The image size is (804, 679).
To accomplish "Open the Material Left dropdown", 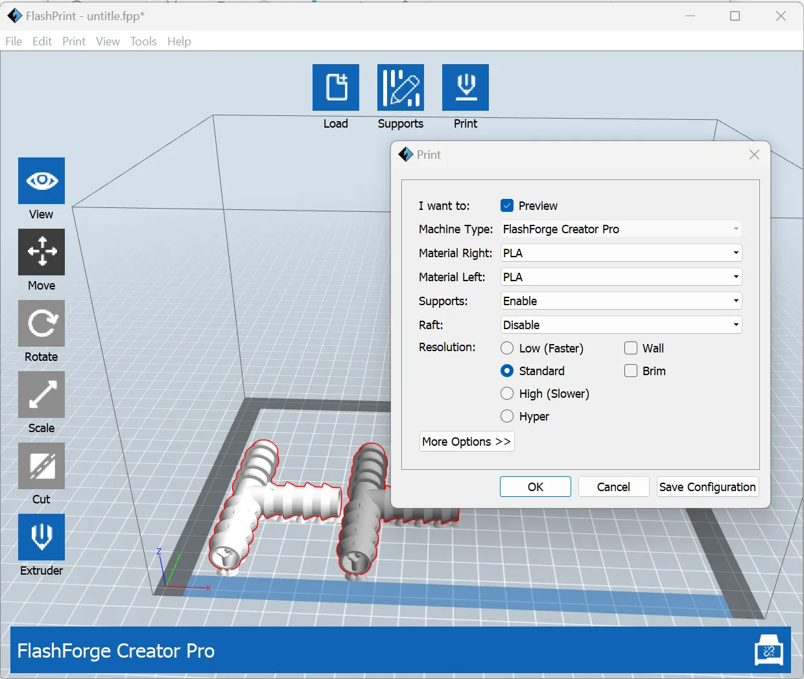I will 621,277.
